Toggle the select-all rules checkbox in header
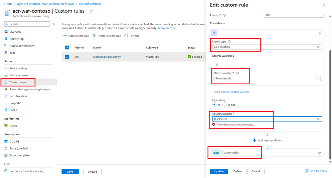This screenshot has height=178, width=332. point(67,48)
